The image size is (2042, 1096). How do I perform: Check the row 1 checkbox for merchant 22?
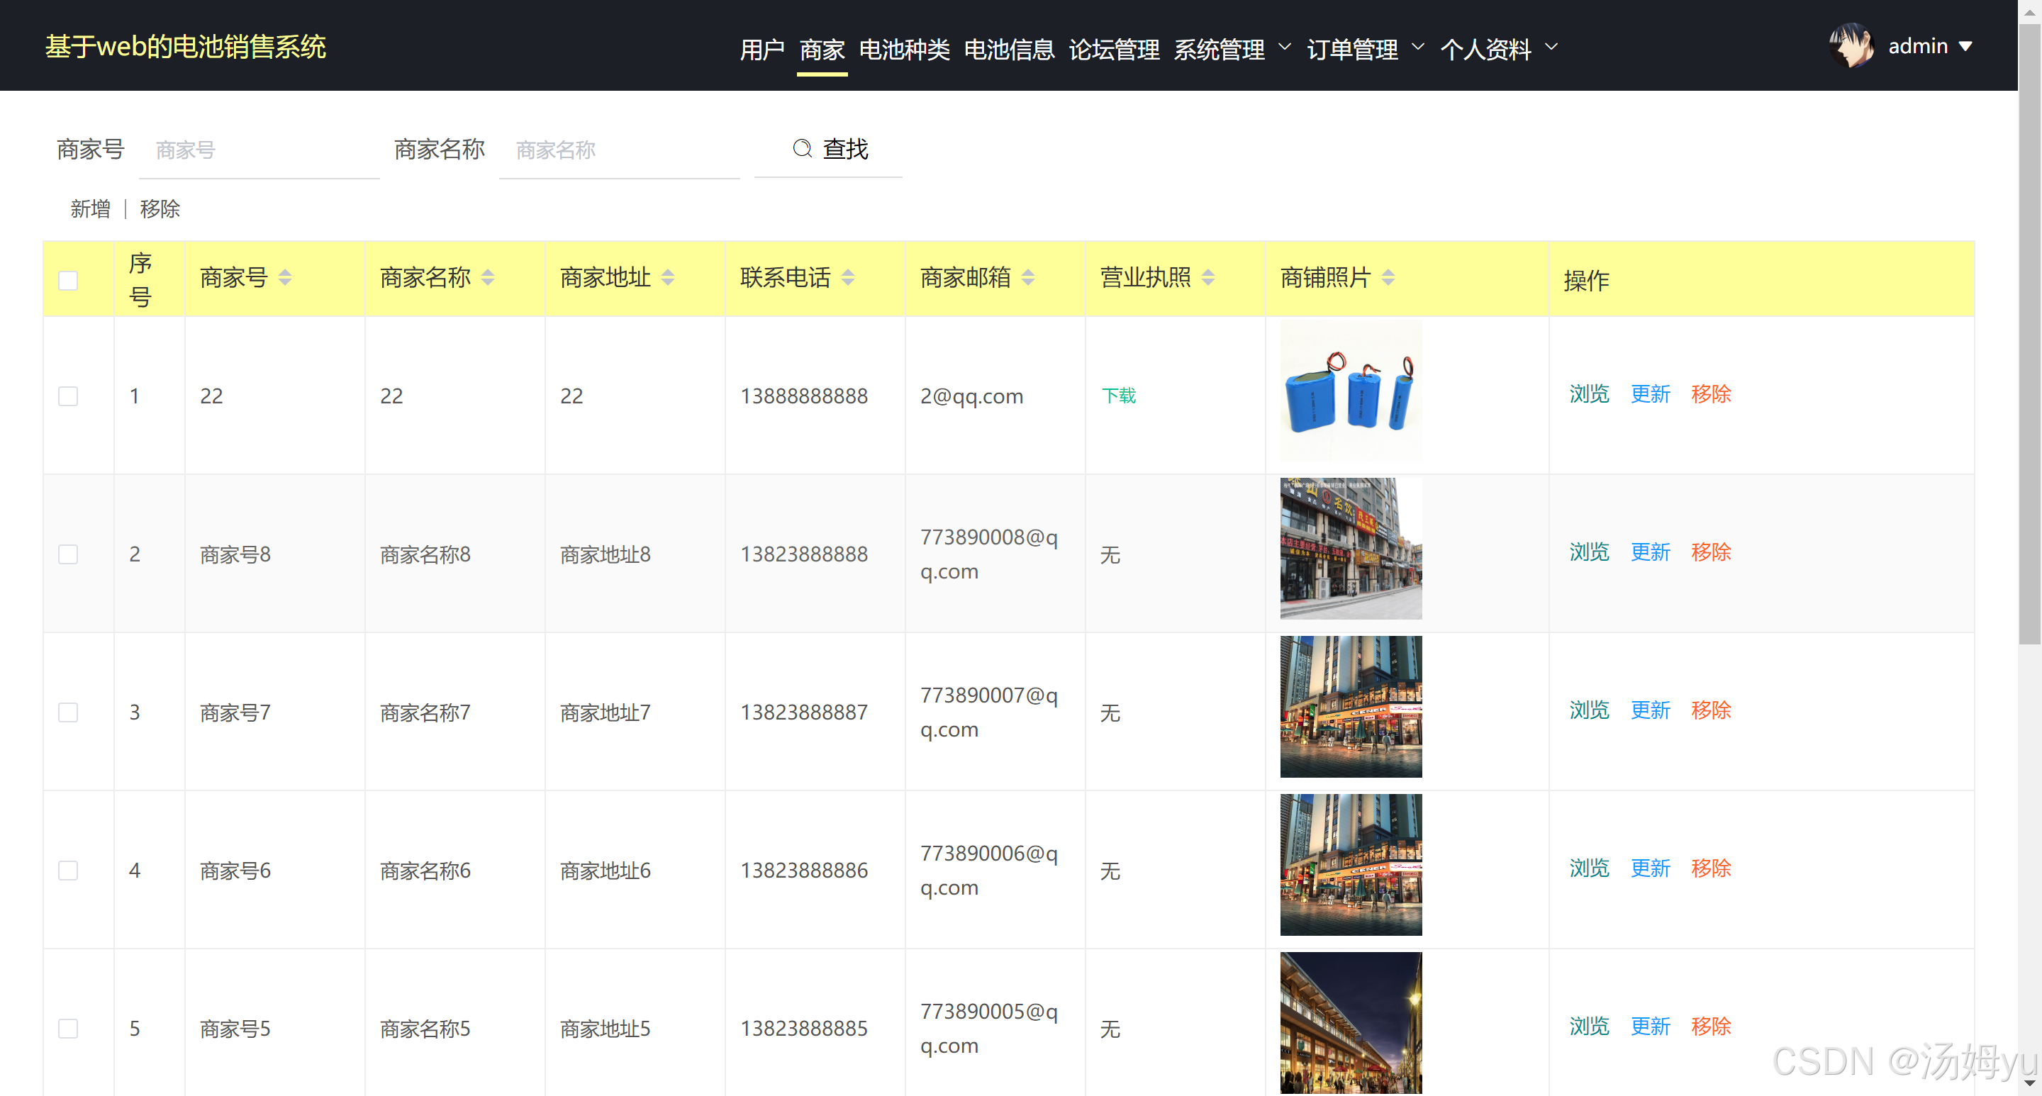tap(68, 396)
